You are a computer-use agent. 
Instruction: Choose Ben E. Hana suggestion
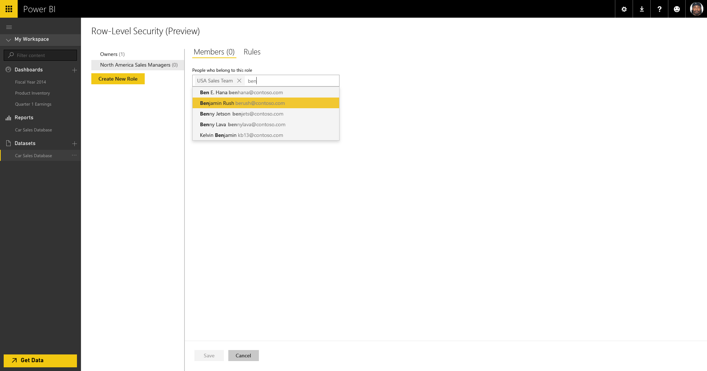pyautogui.click(x=266, y=92)
